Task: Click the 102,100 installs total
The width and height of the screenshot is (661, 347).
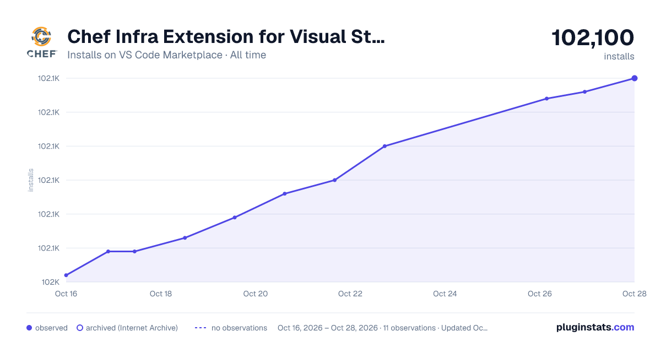Action: 593,38
